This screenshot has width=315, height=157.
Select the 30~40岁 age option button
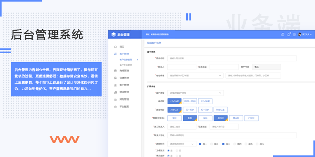[x=190, y=110]
